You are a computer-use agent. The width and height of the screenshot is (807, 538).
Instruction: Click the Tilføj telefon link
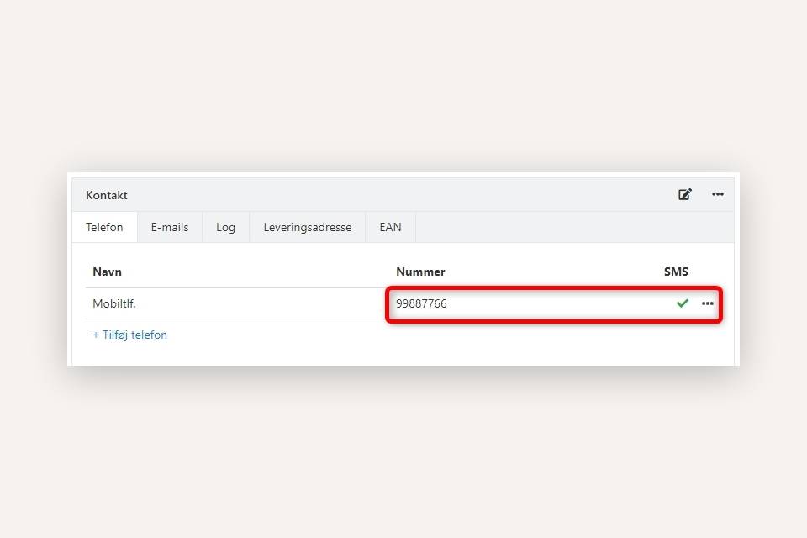click(129, 335)
